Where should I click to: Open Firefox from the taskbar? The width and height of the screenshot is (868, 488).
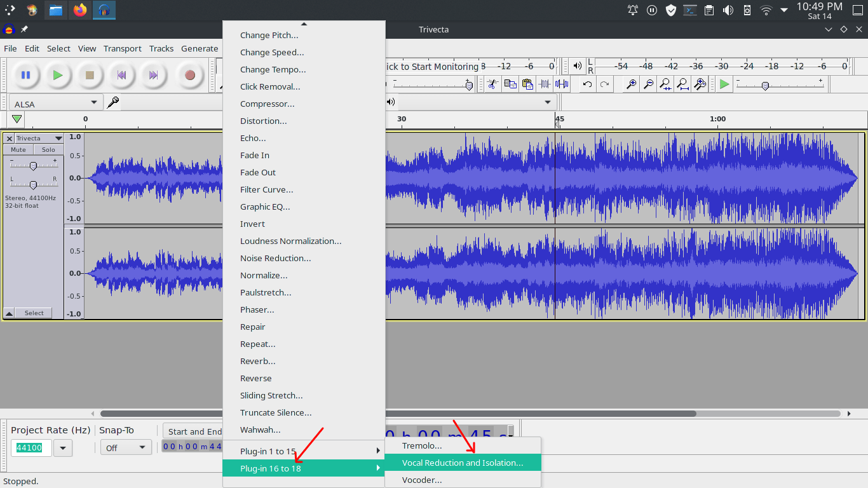[x=79, y=10]
